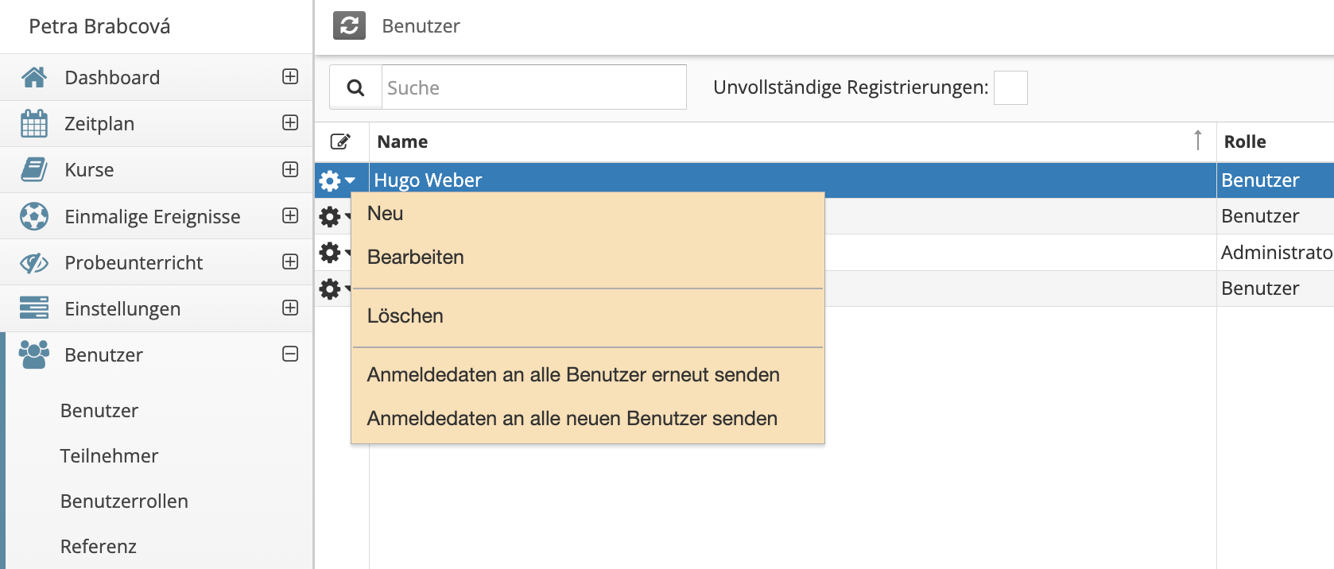
Task: Open the Benutzerrollen submenu item
Action: 124,501
